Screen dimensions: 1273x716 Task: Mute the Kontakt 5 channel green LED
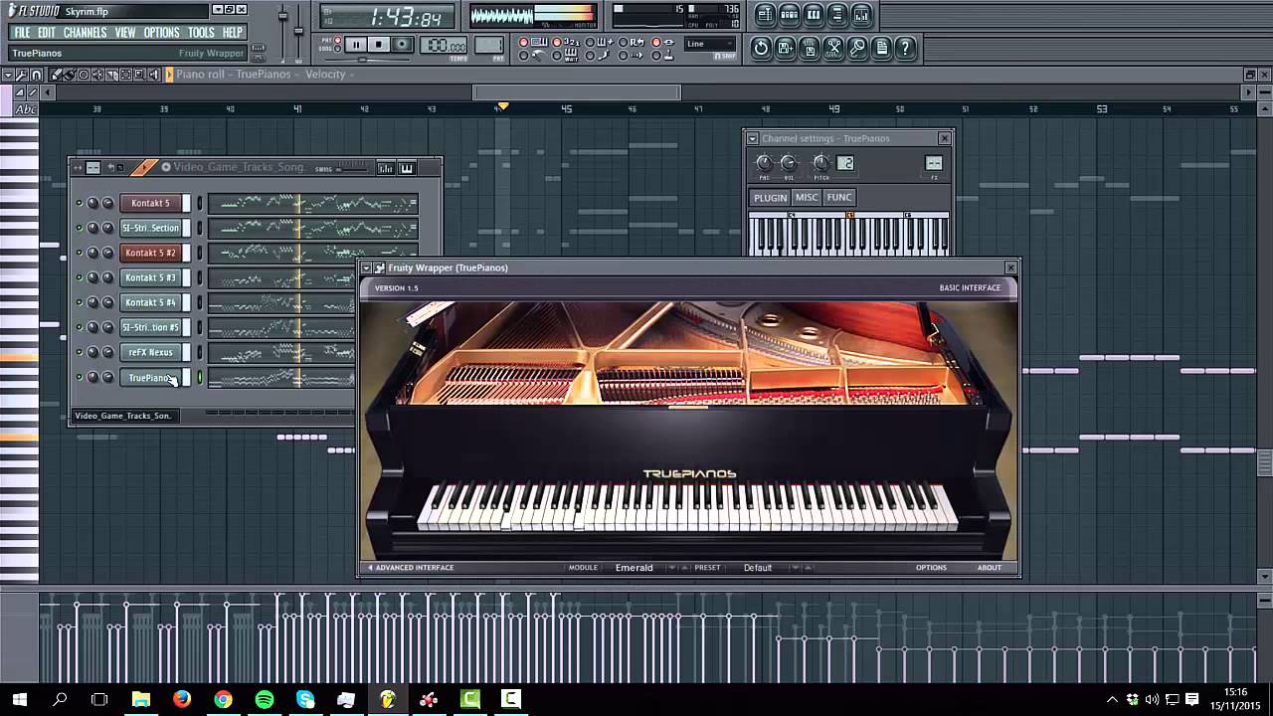[x=80, y=203]
